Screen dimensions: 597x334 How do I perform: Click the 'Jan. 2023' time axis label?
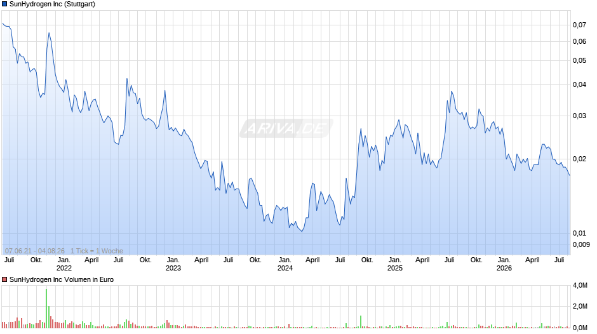tap(173, 264)
